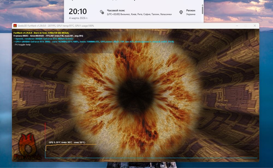Minimize the FurMark window
Screen dimensions: 273x168
click(x=237, y=26)
